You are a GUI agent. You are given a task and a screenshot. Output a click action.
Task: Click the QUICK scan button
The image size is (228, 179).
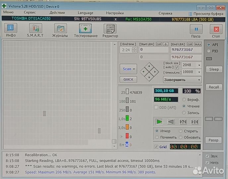[128, 80]
